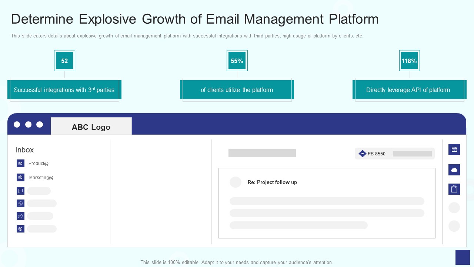Open the chat bubble channel icon
The image size is (474, 267).
(x=20, y=191)
